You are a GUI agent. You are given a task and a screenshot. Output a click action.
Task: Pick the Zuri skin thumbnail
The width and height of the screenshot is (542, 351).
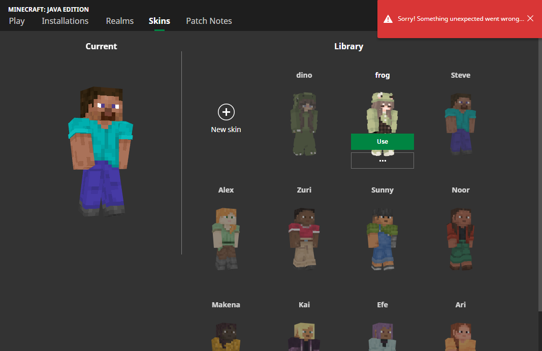coord(304,238)
